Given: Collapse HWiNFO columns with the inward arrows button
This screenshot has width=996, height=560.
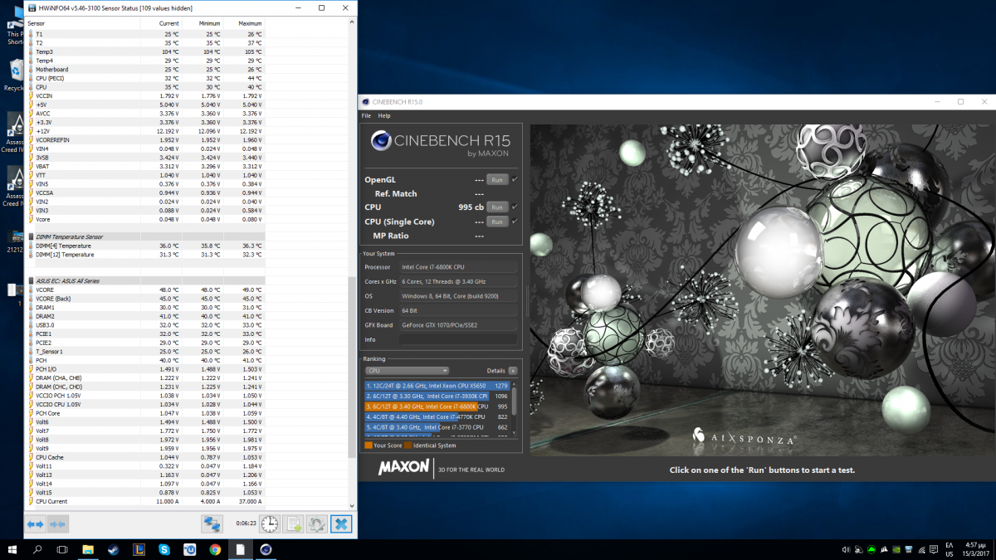Looking at the screenshot, I should [x=57, y=524].
